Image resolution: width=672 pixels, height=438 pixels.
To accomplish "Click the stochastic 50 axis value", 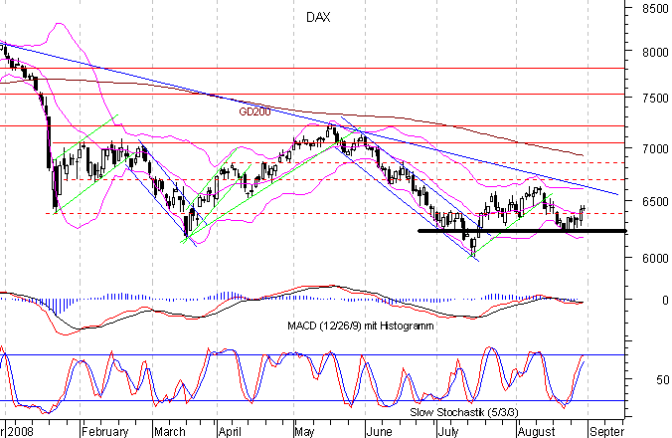I will pyautogui.click(x=662, y=379).
